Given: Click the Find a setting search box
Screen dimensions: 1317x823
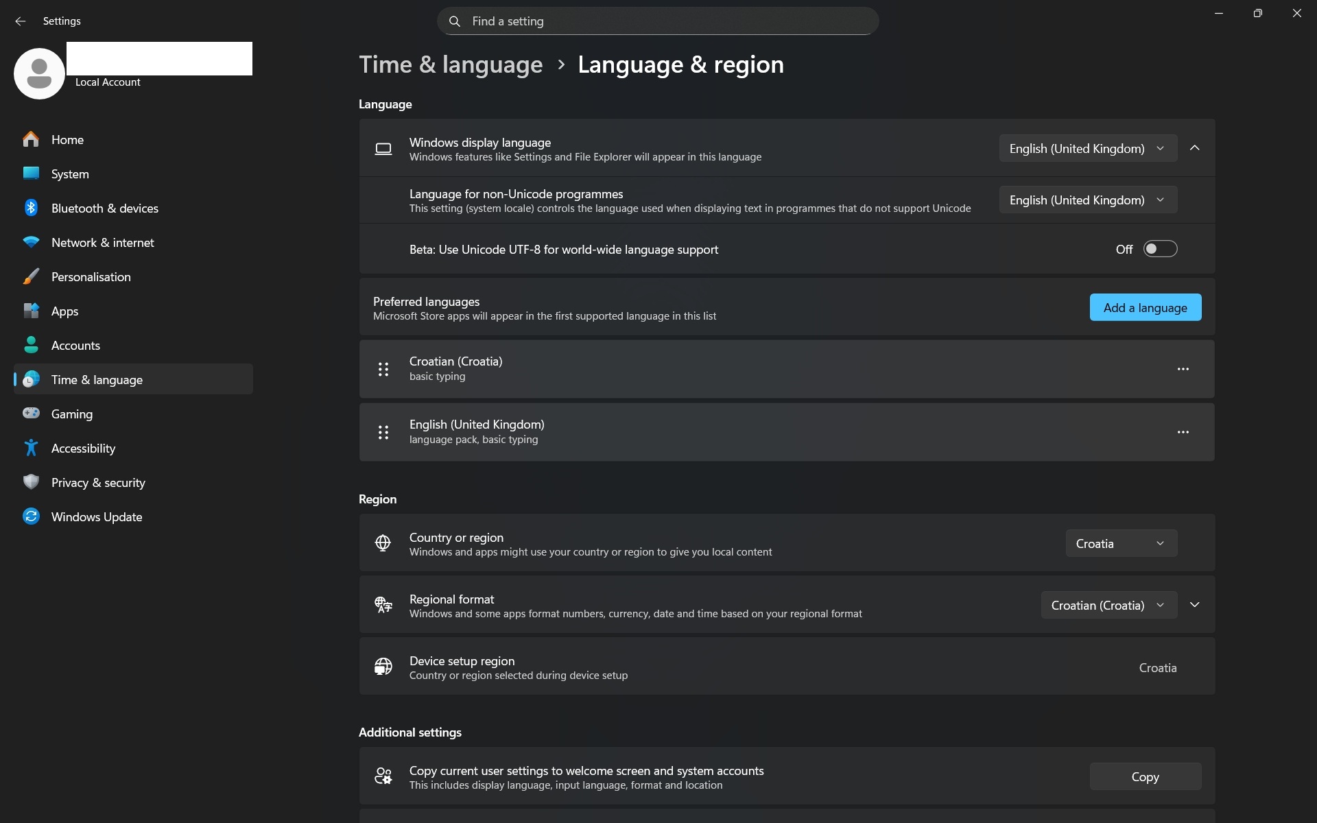Looking at the screenshot, I should click(657, 21).
